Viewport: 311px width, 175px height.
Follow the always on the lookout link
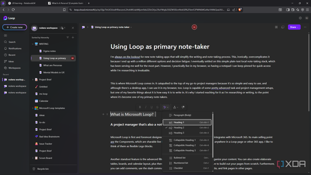(127, 57)
